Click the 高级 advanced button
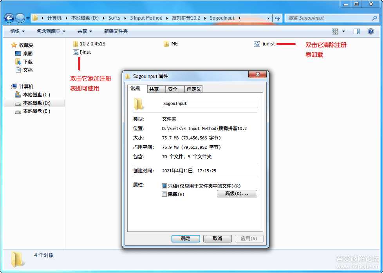The image size is (383, 273). click(237, 193)
